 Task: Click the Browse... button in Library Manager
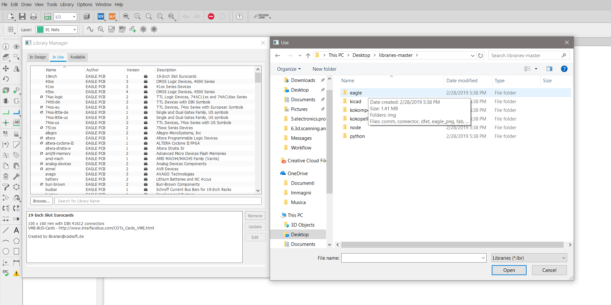coord(42,201)
